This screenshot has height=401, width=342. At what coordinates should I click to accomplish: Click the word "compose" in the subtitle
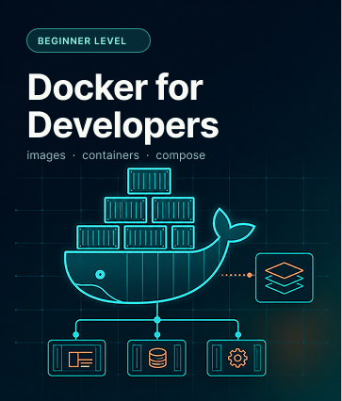[x=181, y=155]
